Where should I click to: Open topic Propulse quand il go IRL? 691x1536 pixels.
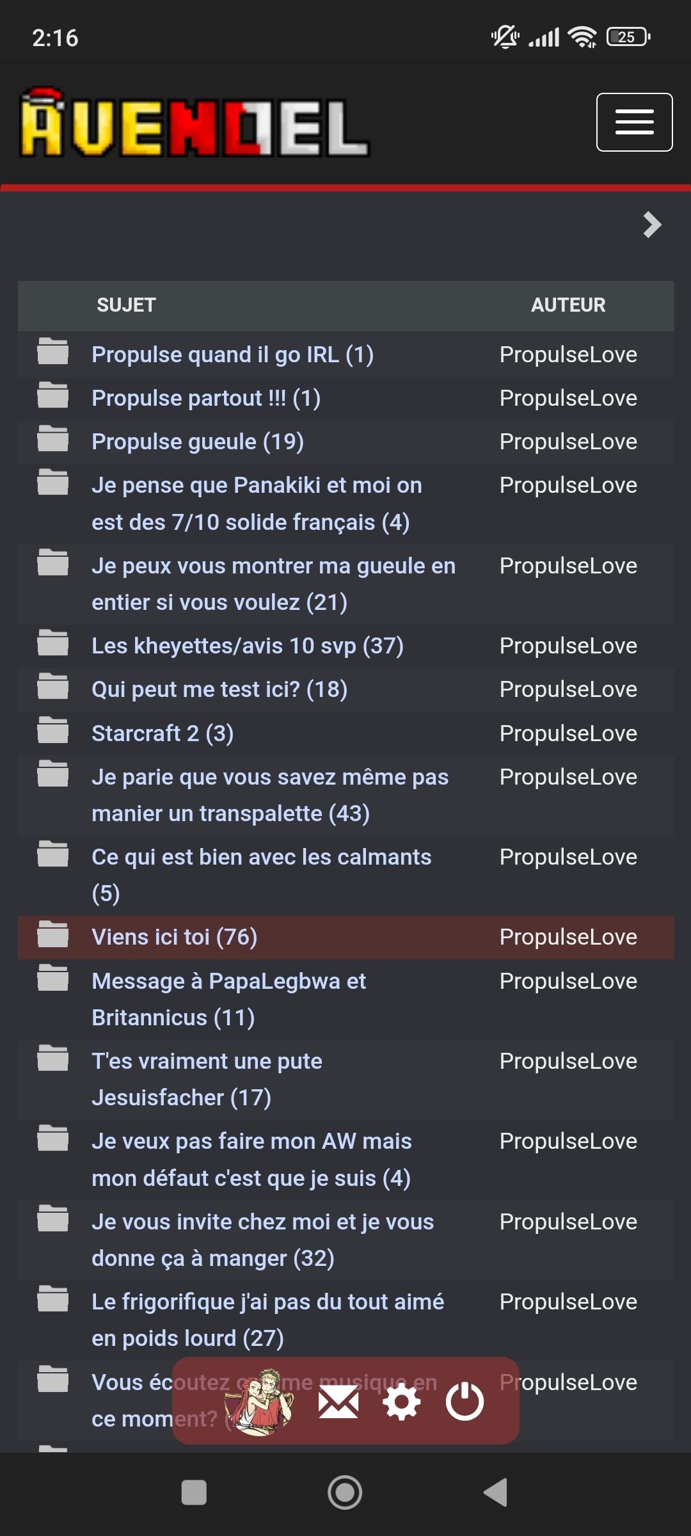tap(233, 355)
